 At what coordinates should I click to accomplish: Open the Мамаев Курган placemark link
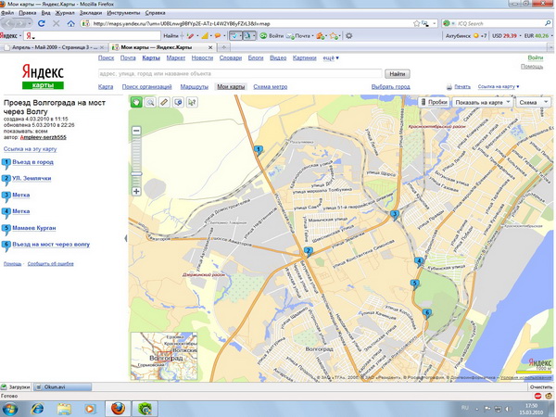click(34, 228)
